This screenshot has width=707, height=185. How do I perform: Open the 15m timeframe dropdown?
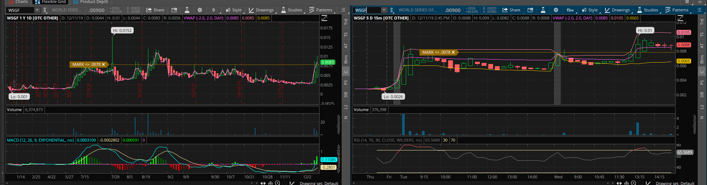[x=570, y=10]
